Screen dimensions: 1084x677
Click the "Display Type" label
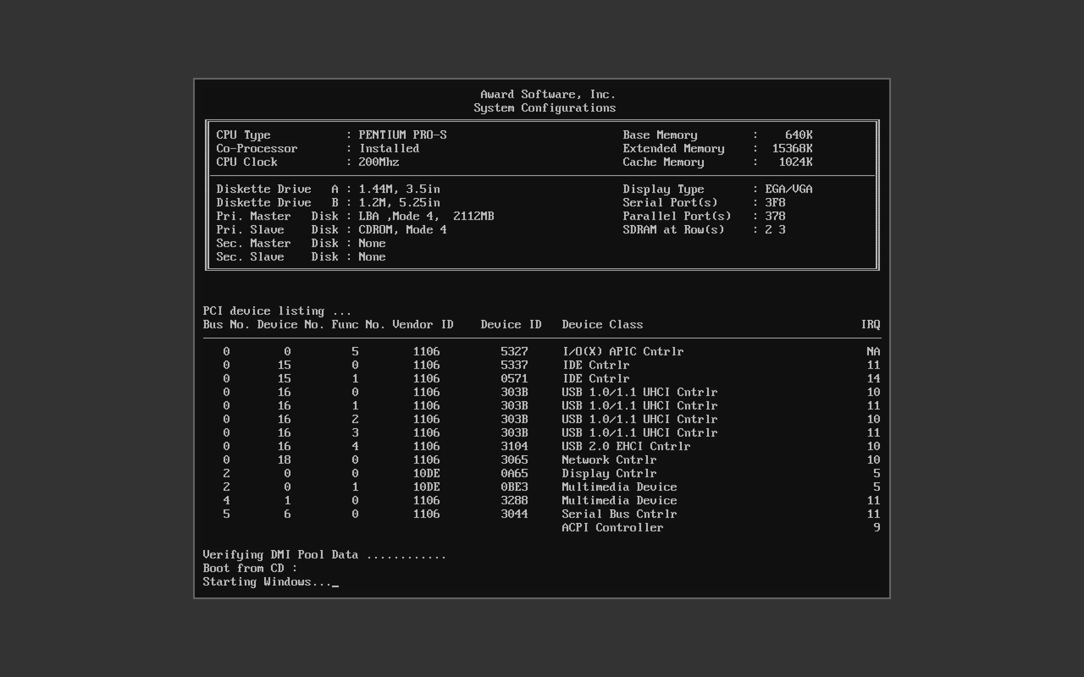point(664,190)
